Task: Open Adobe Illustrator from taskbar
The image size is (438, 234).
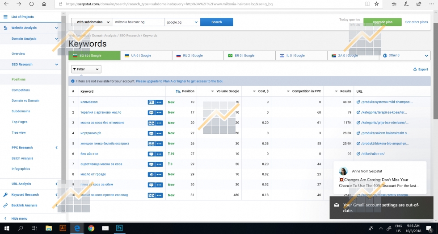Action: pos(63,228)
